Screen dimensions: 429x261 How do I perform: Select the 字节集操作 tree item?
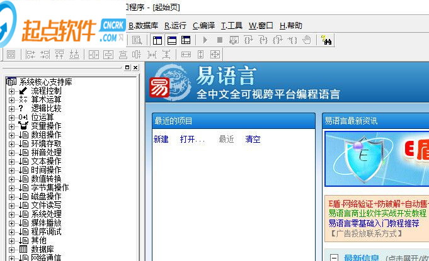(x=50, y=188)
